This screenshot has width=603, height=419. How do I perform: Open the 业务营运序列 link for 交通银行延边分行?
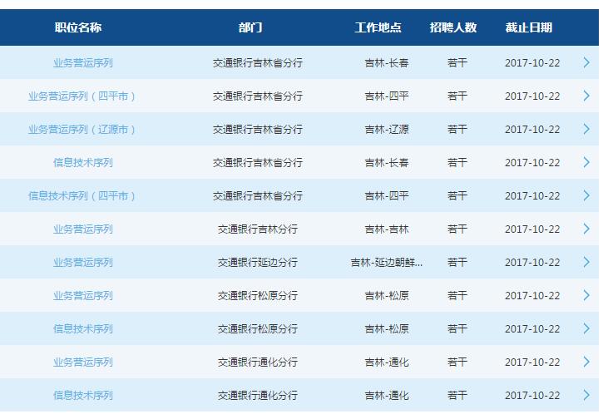point(82,263)
